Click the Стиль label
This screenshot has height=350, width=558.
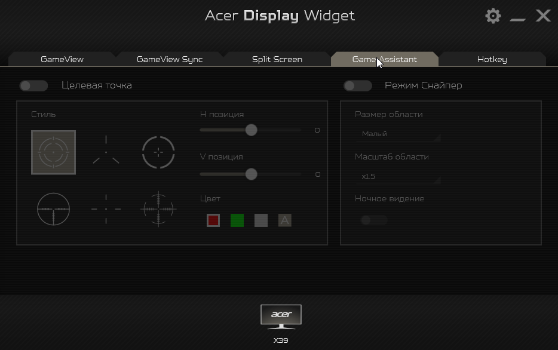(44, 115)
